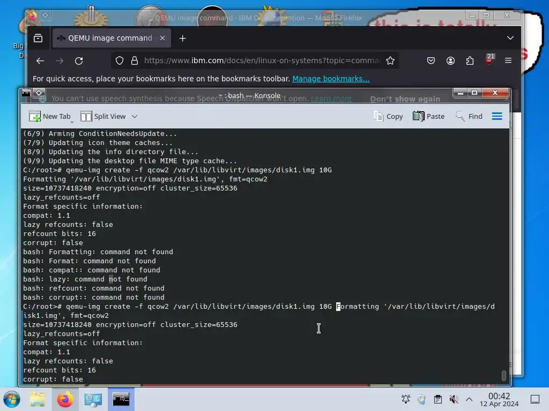
Task: Go back in Firefox
Action: [x=40, y=61]
